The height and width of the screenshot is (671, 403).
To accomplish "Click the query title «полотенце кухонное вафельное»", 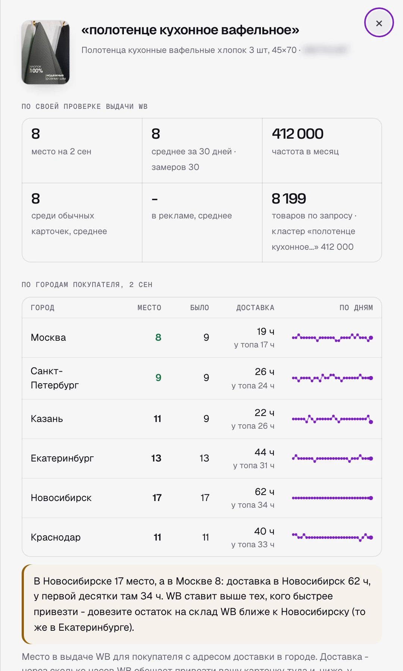I will pyautogui.click(x=190, y=30).
